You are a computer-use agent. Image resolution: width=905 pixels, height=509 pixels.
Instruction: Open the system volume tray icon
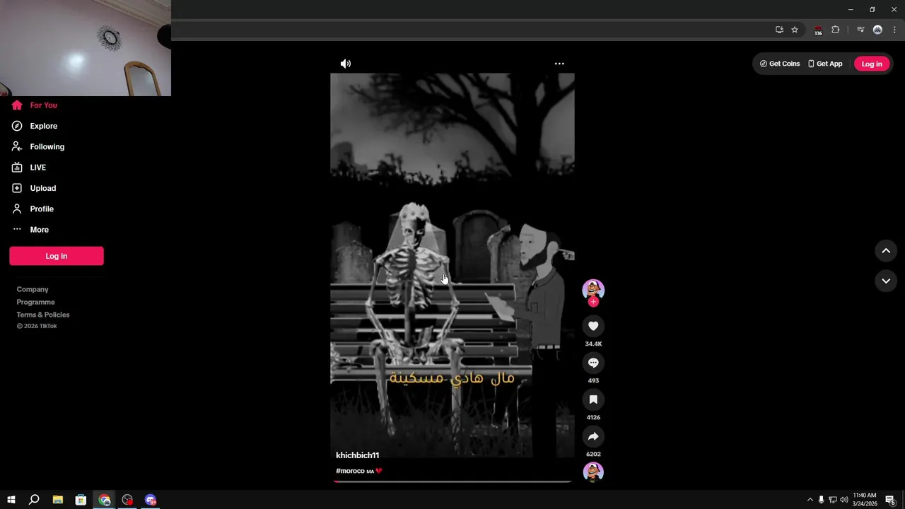pos(843,500)
